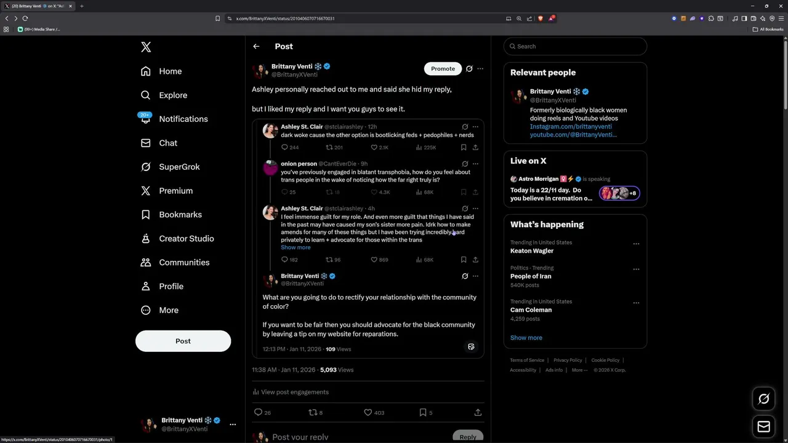Click the back arrow beside Post header
788x443 pixels.
(256, 46)
